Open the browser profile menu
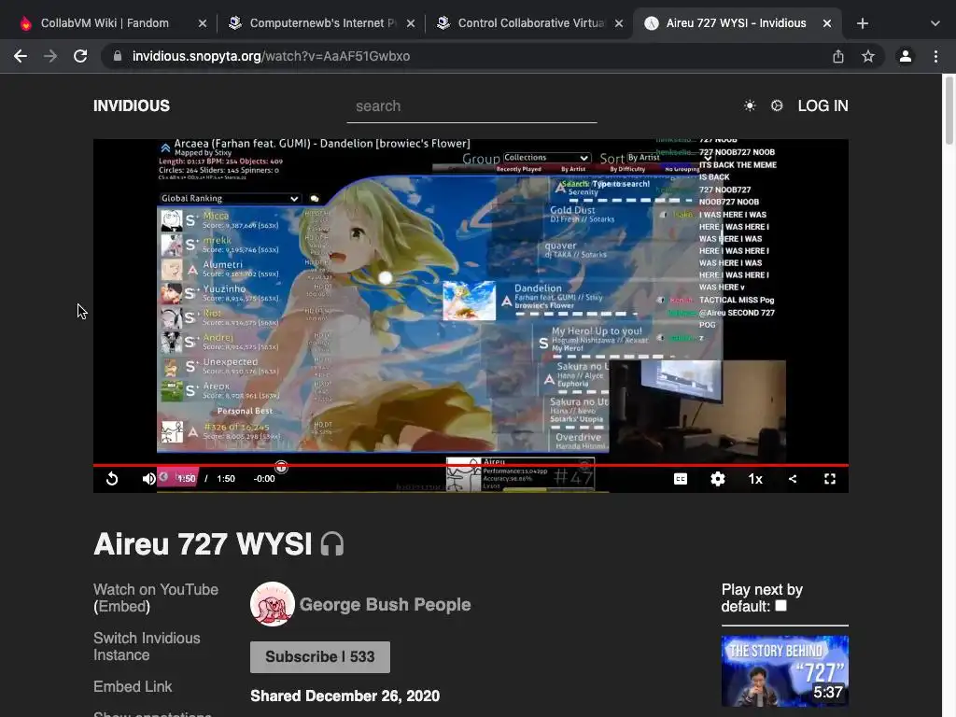 [906, 56]
